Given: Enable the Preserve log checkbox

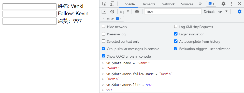Looking at the screenshot, I should [x=104, y=34].
